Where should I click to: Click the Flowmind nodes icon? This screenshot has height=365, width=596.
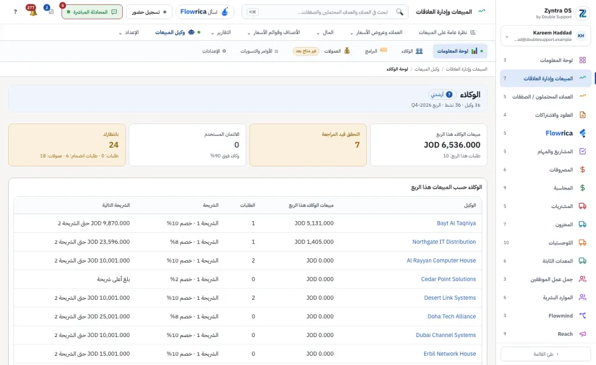582,315
